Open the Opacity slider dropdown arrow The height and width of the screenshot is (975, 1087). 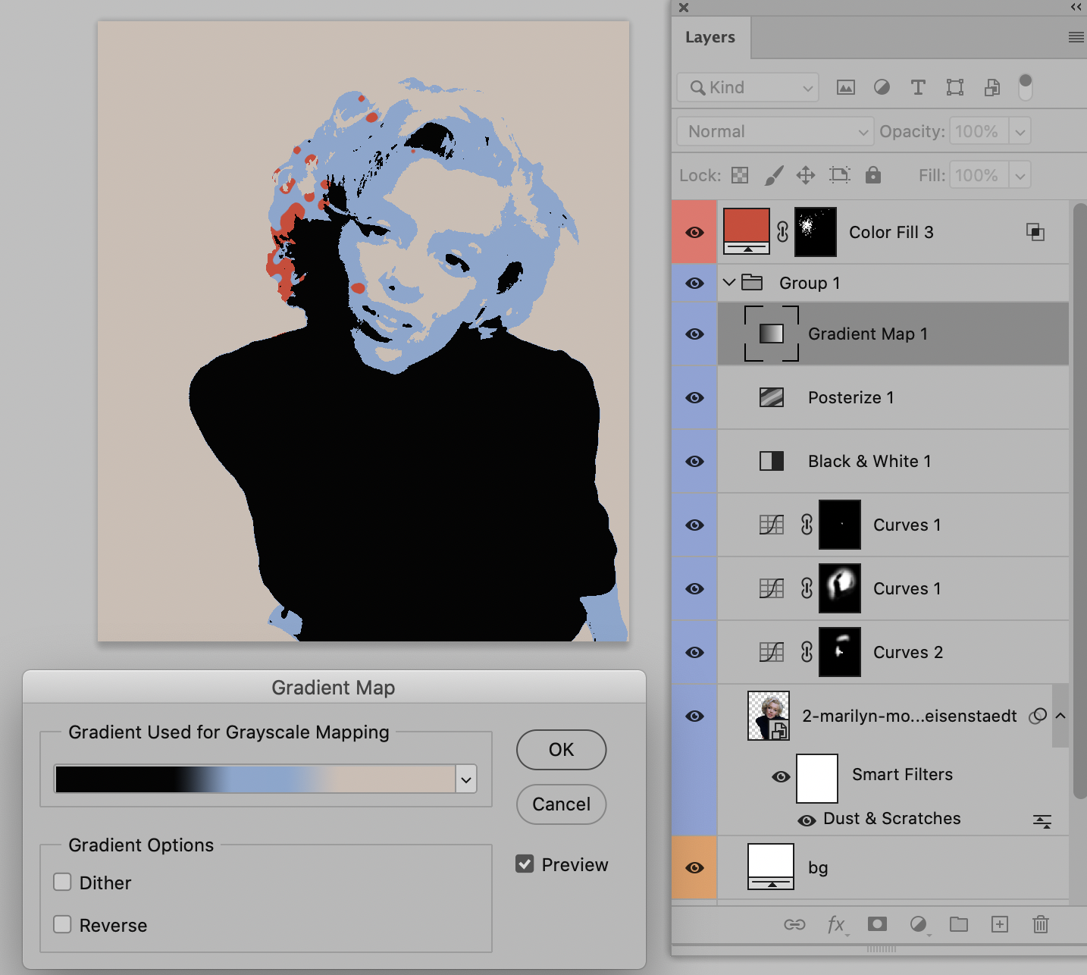1020,131
